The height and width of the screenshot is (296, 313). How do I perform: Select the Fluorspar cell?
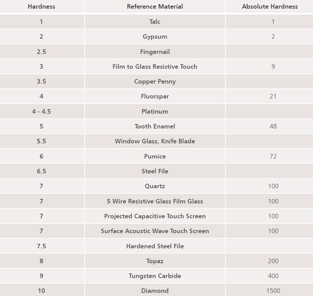(155, 96)
